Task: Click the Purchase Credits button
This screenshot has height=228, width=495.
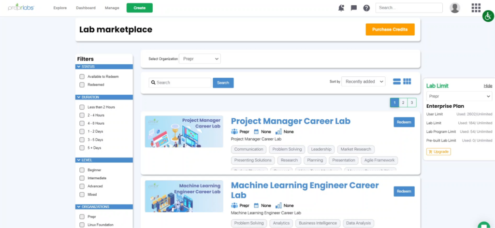Action: click(x=390, y=29)
